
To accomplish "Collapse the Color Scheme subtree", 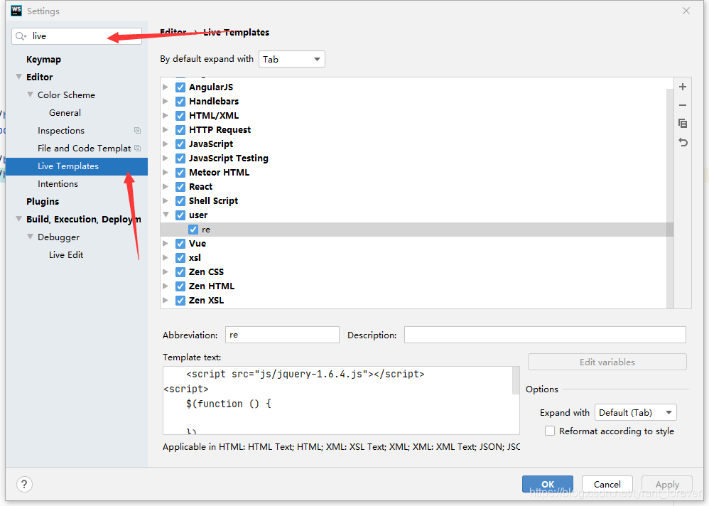I will click(30, 95).
